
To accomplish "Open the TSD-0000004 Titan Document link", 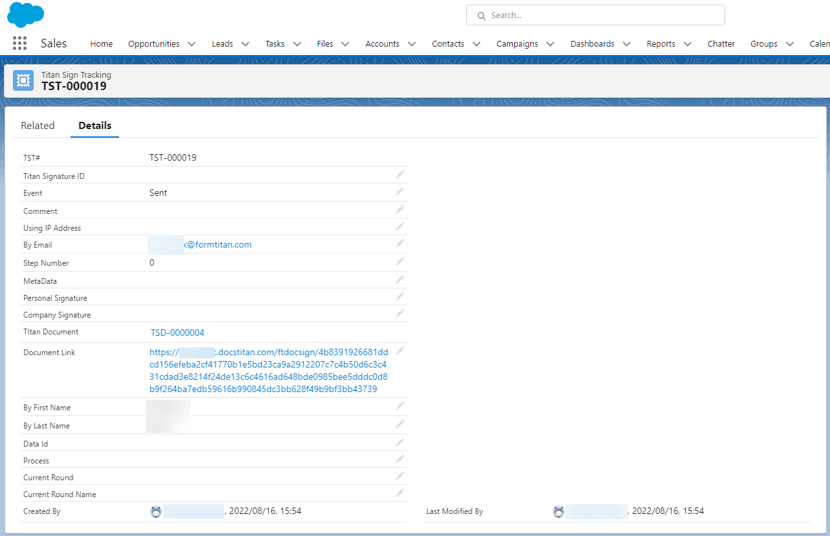I will click(x=177, y=332).
